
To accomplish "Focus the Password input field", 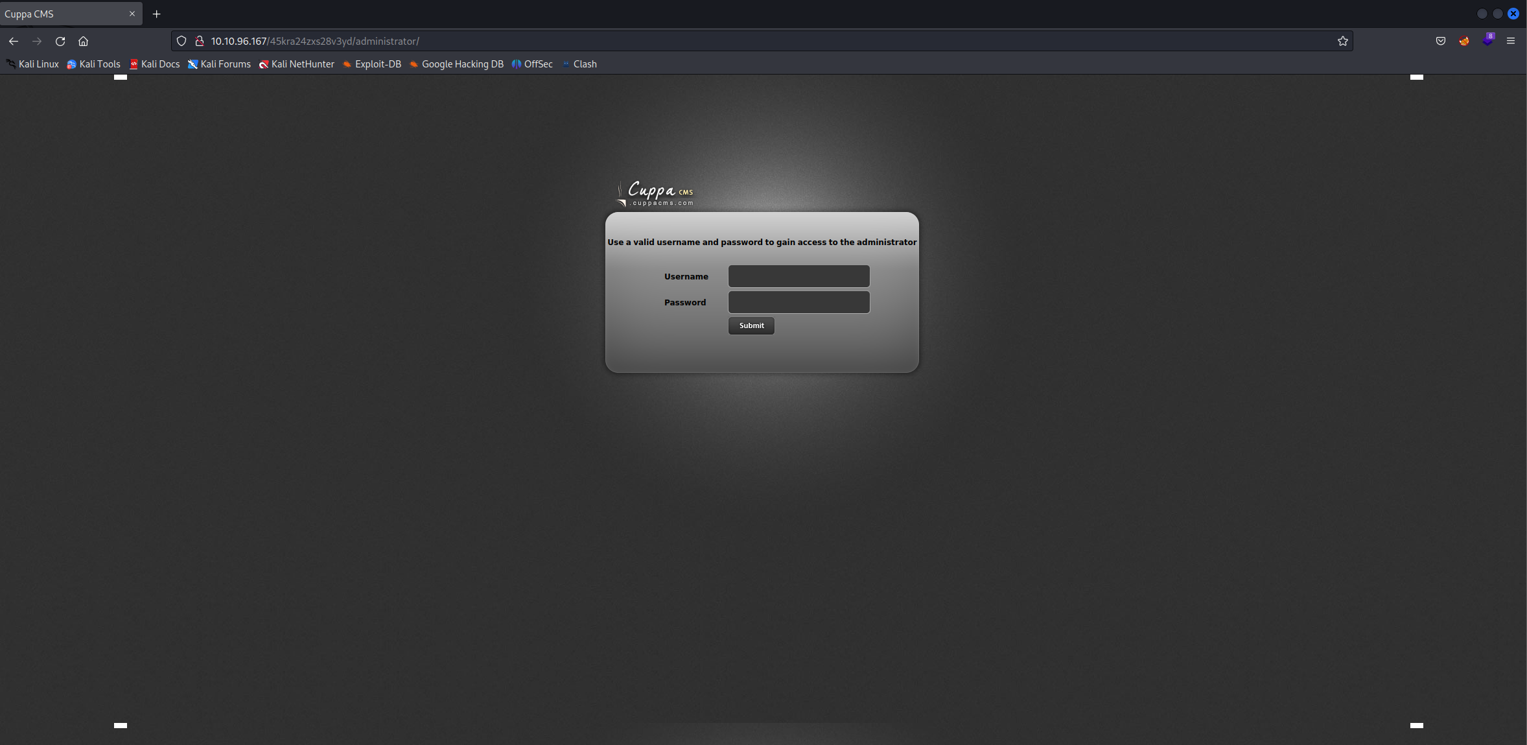I will pos(798,302).
